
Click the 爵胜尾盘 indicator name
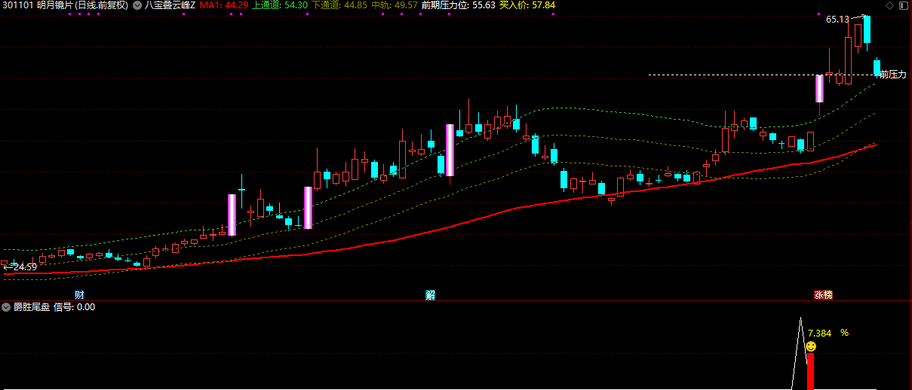pyautogui.click(x=32, y=307)
